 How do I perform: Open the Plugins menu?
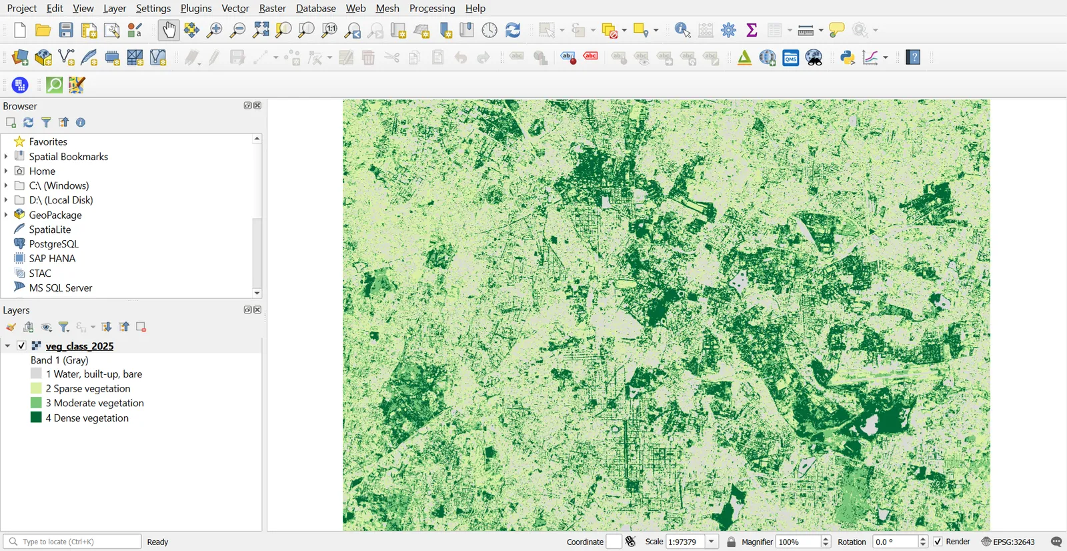(196, 8)
